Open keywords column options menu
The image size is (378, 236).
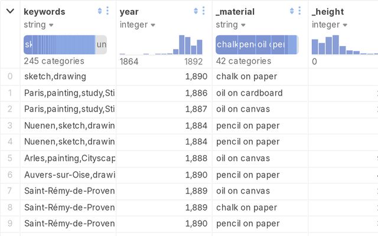click(x=107, y=11)
